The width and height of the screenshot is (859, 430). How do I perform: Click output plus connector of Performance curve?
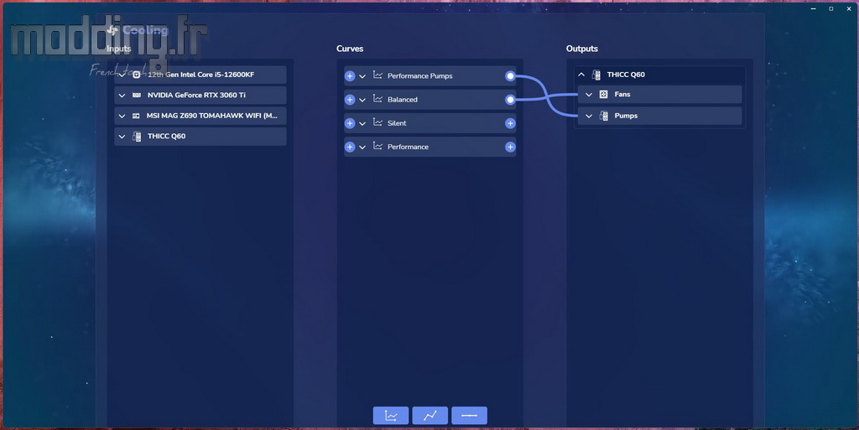(x=510, y=147)
